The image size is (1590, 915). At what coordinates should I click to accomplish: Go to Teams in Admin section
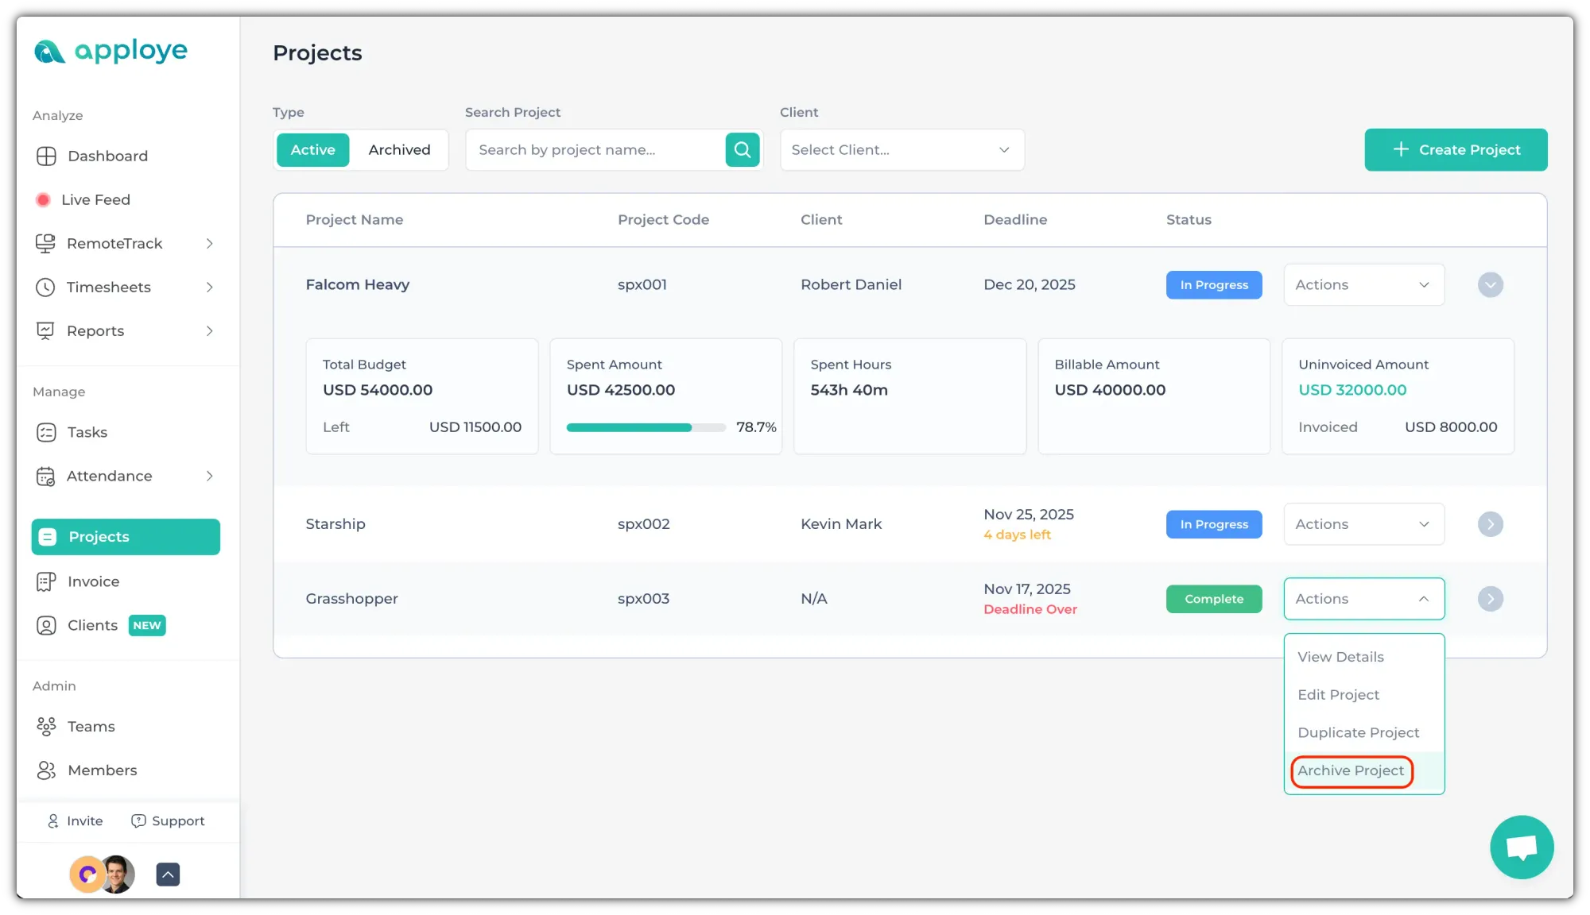pos(91,727)
